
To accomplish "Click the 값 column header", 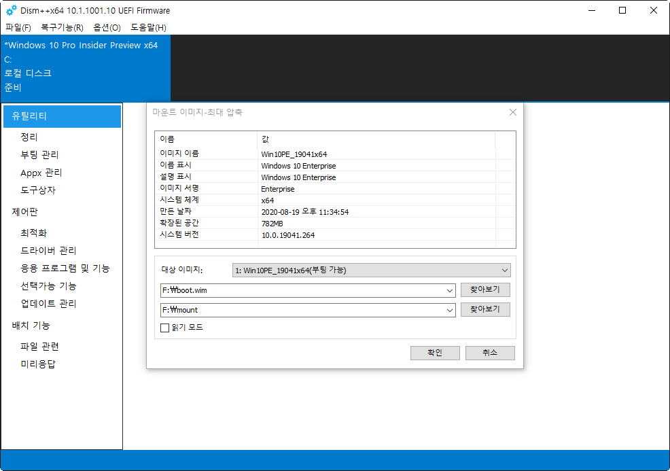I will tap(376, 139).
